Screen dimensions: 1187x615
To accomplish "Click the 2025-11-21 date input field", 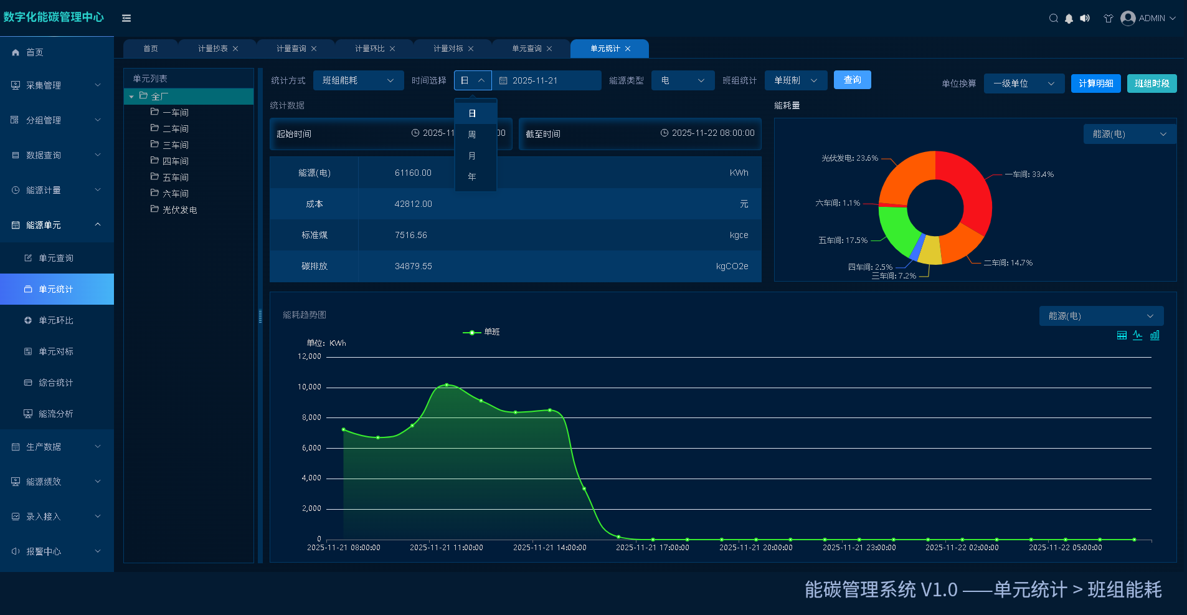I will [x=547, y=80].
